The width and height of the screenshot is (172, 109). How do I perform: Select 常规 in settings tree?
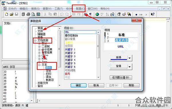pos(40,28)
